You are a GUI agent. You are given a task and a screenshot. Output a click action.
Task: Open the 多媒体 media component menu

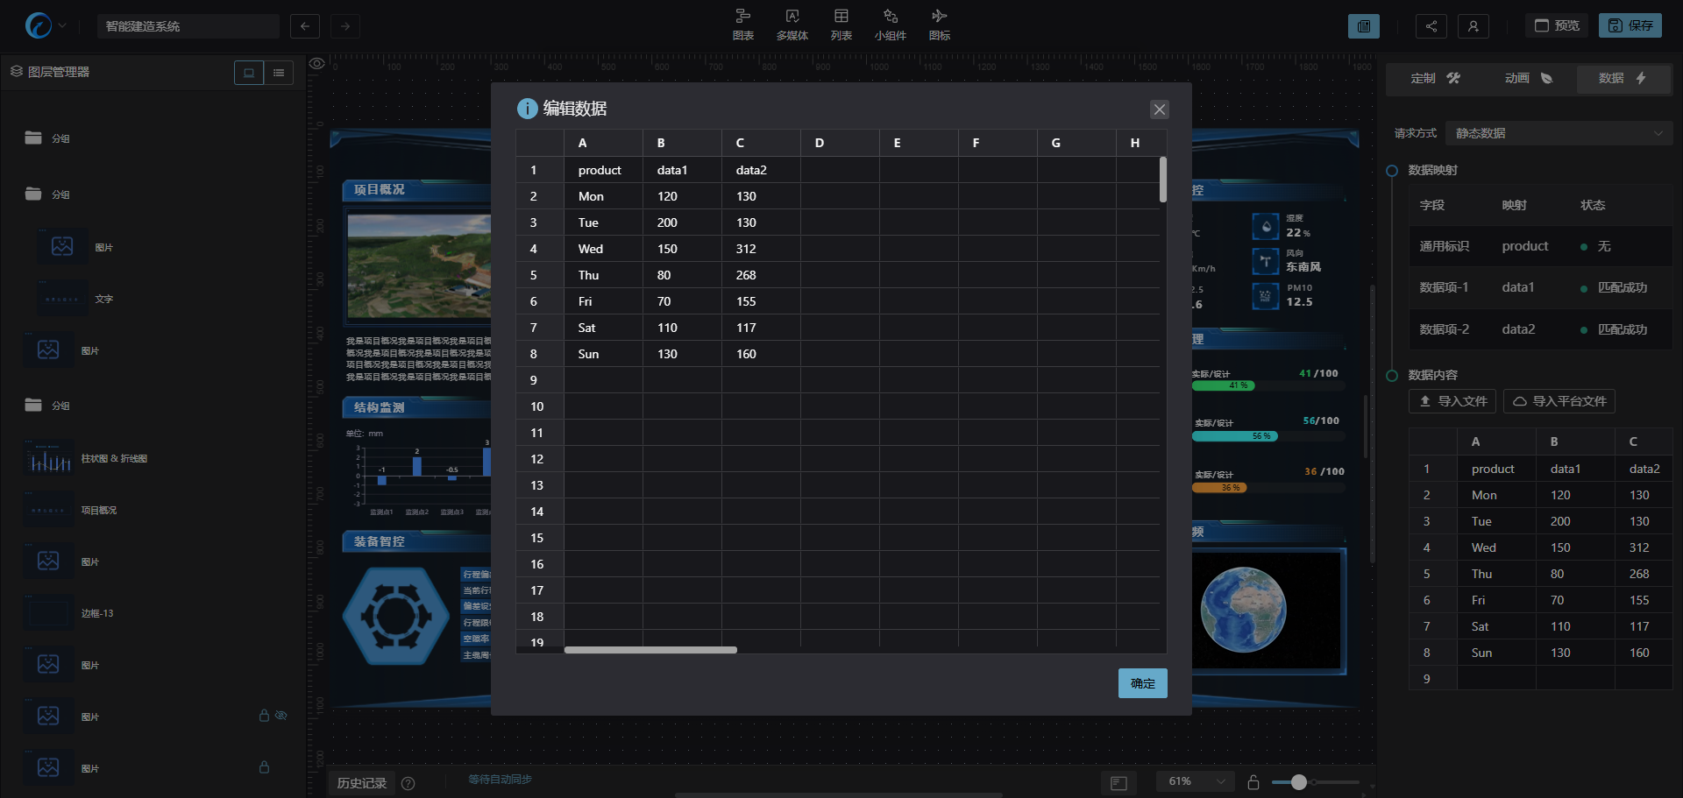tap(792, 25)
